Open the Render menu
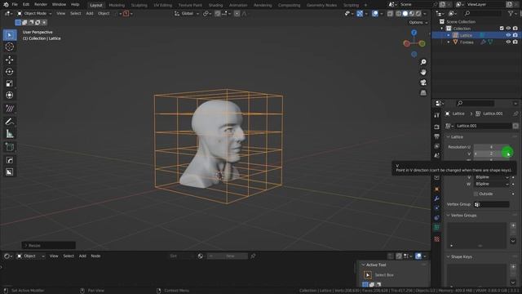The image size is (522, 294). 41,5
